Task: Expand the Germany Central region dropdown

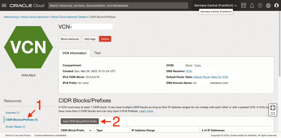Action: 215,5
